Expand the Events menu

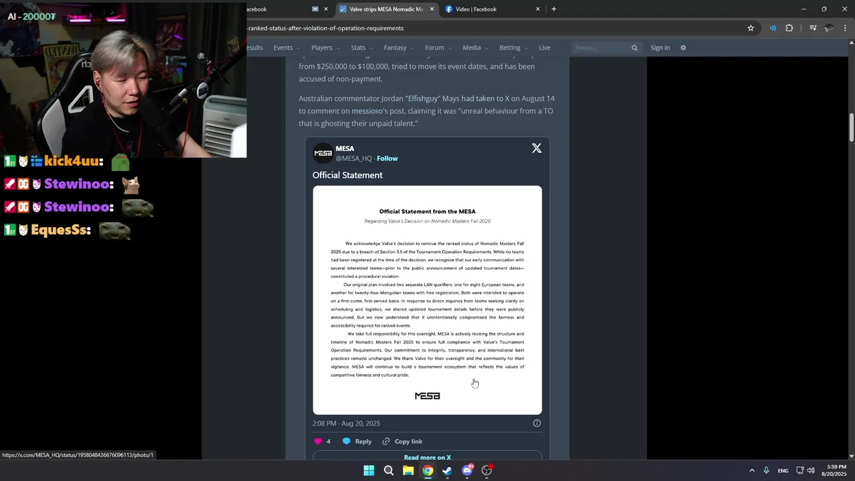pos(287,47)
